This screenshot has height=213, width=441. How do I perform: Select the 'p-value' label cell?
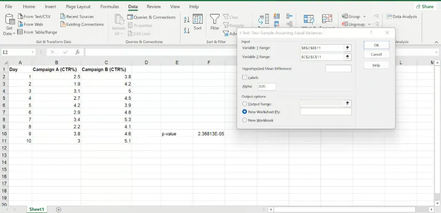pyautogui.click(x=177, y=134)
